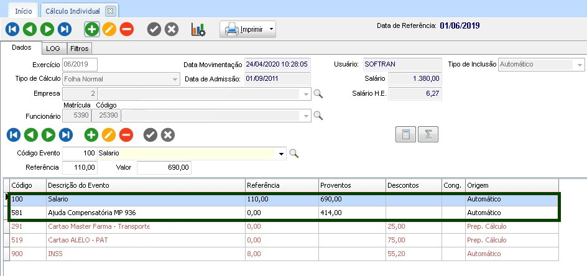Go to last event record in lower toolbar

click(65, 135)
